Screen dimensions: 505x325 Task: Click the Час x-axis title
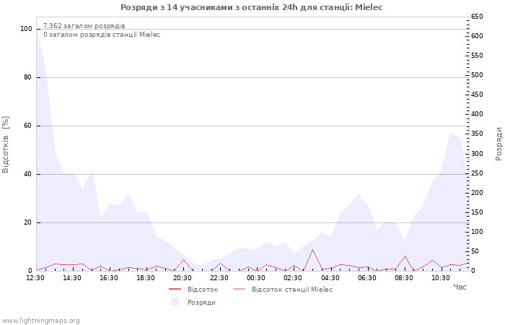[x=460, y=287]
